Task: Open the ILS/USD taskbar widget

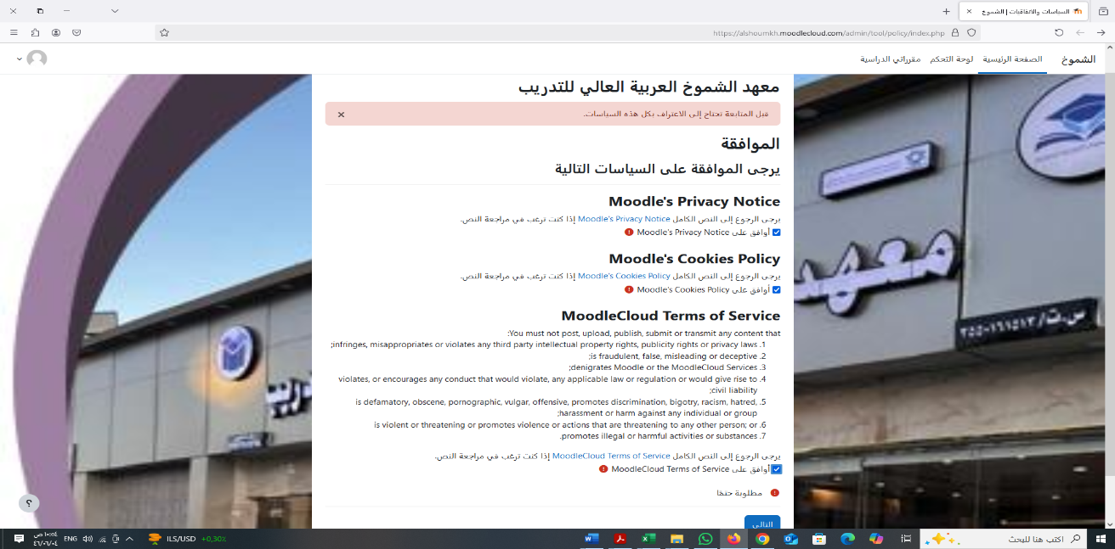Action: [x=187, y=539]
